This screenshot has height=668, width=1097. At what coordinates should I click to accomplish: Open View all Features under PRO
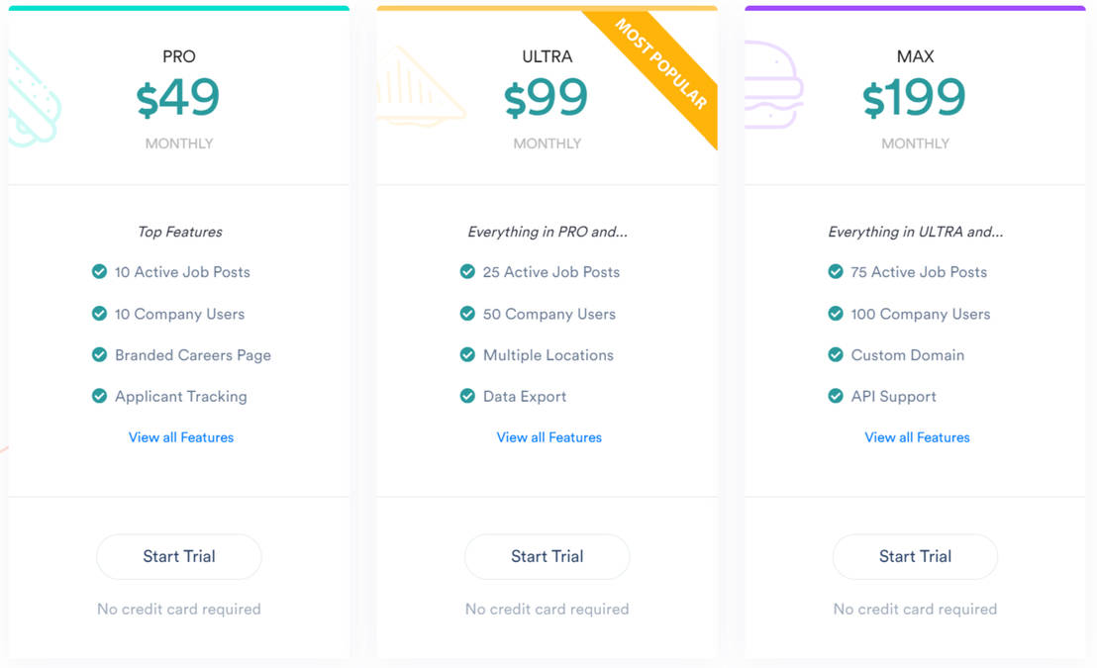181,437
